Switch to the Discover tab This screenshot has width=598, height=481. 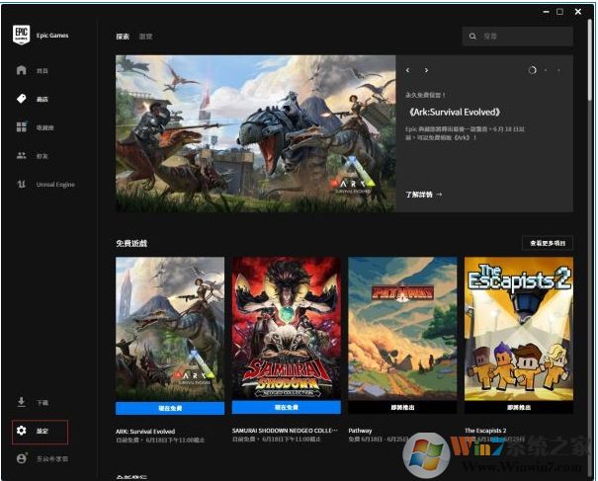pyautogui.click(x=123, y=37)
